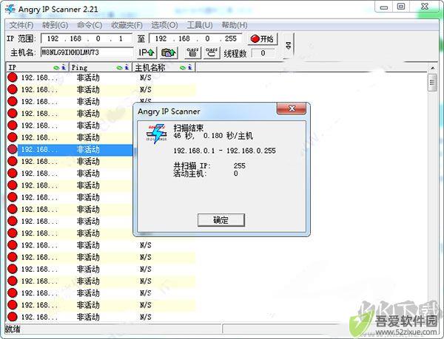Image resolution: width=444 pixels, height=339 pixels.
Task: Click the 扫描结束 text in dialog
Action: pyautogui.click(x=188, y=128)
